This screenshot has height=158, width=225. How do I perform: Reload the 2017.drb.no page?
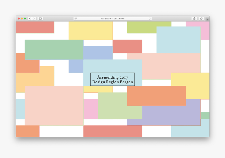(150, 18)
